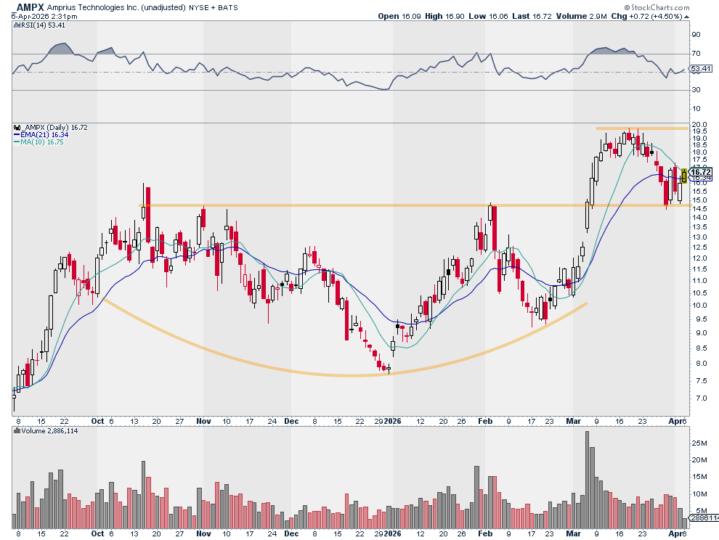Click the 6-Apr-2026 2:31pm timestamp
719x540 pixels.
coord(44,16)
